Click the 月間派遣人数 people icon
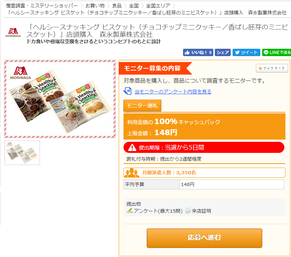 (x=132, y=173)
